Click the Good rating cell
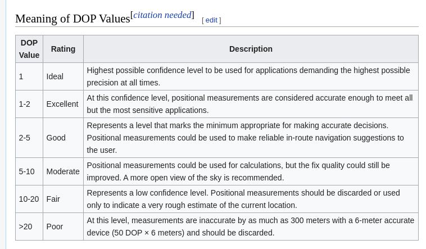 pos(56,138)
